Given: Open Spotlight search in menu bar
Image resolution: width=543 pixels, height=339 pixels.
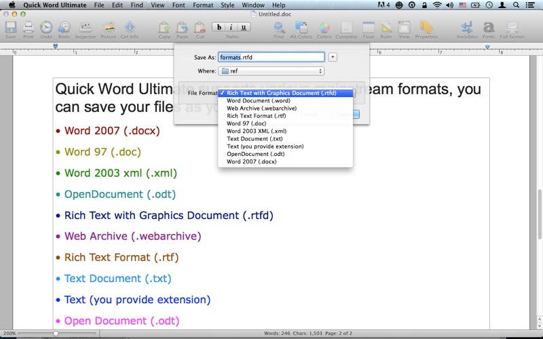Looking at the screenshot, I should pyautogui.click(x=516, y=5).
